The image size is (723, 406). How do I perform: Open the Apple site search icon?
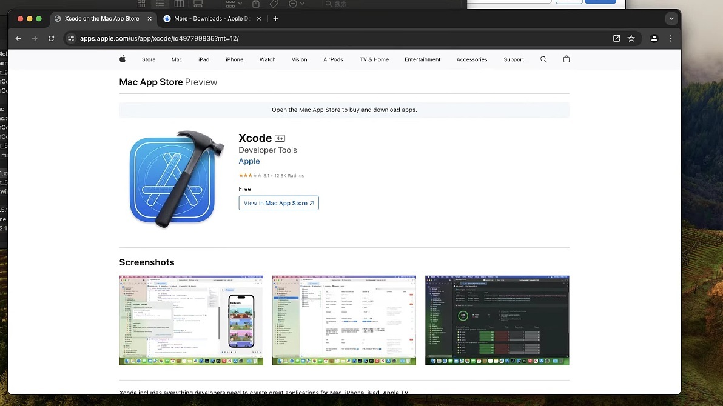543,59
